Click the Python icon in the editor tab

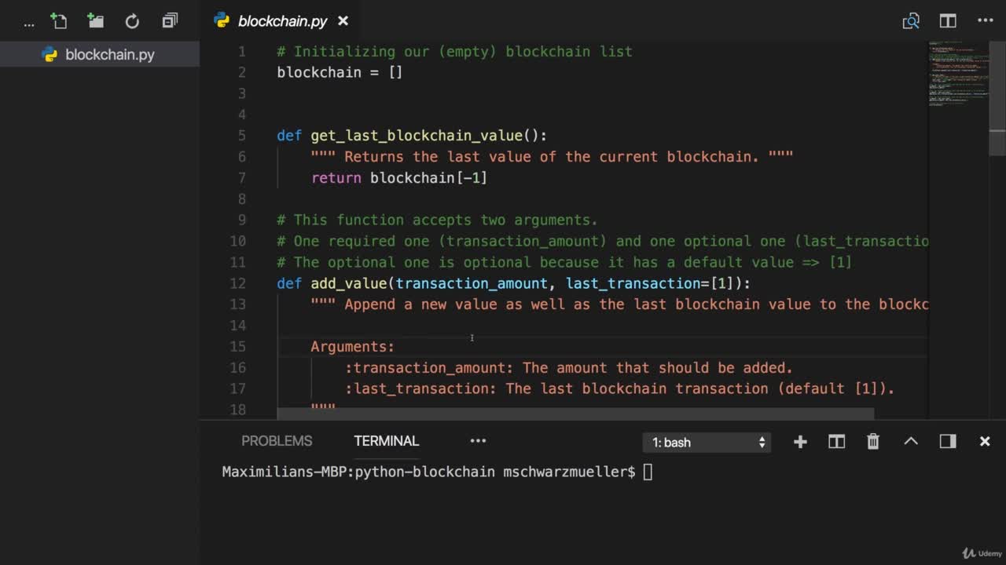(x=222, y=21)
